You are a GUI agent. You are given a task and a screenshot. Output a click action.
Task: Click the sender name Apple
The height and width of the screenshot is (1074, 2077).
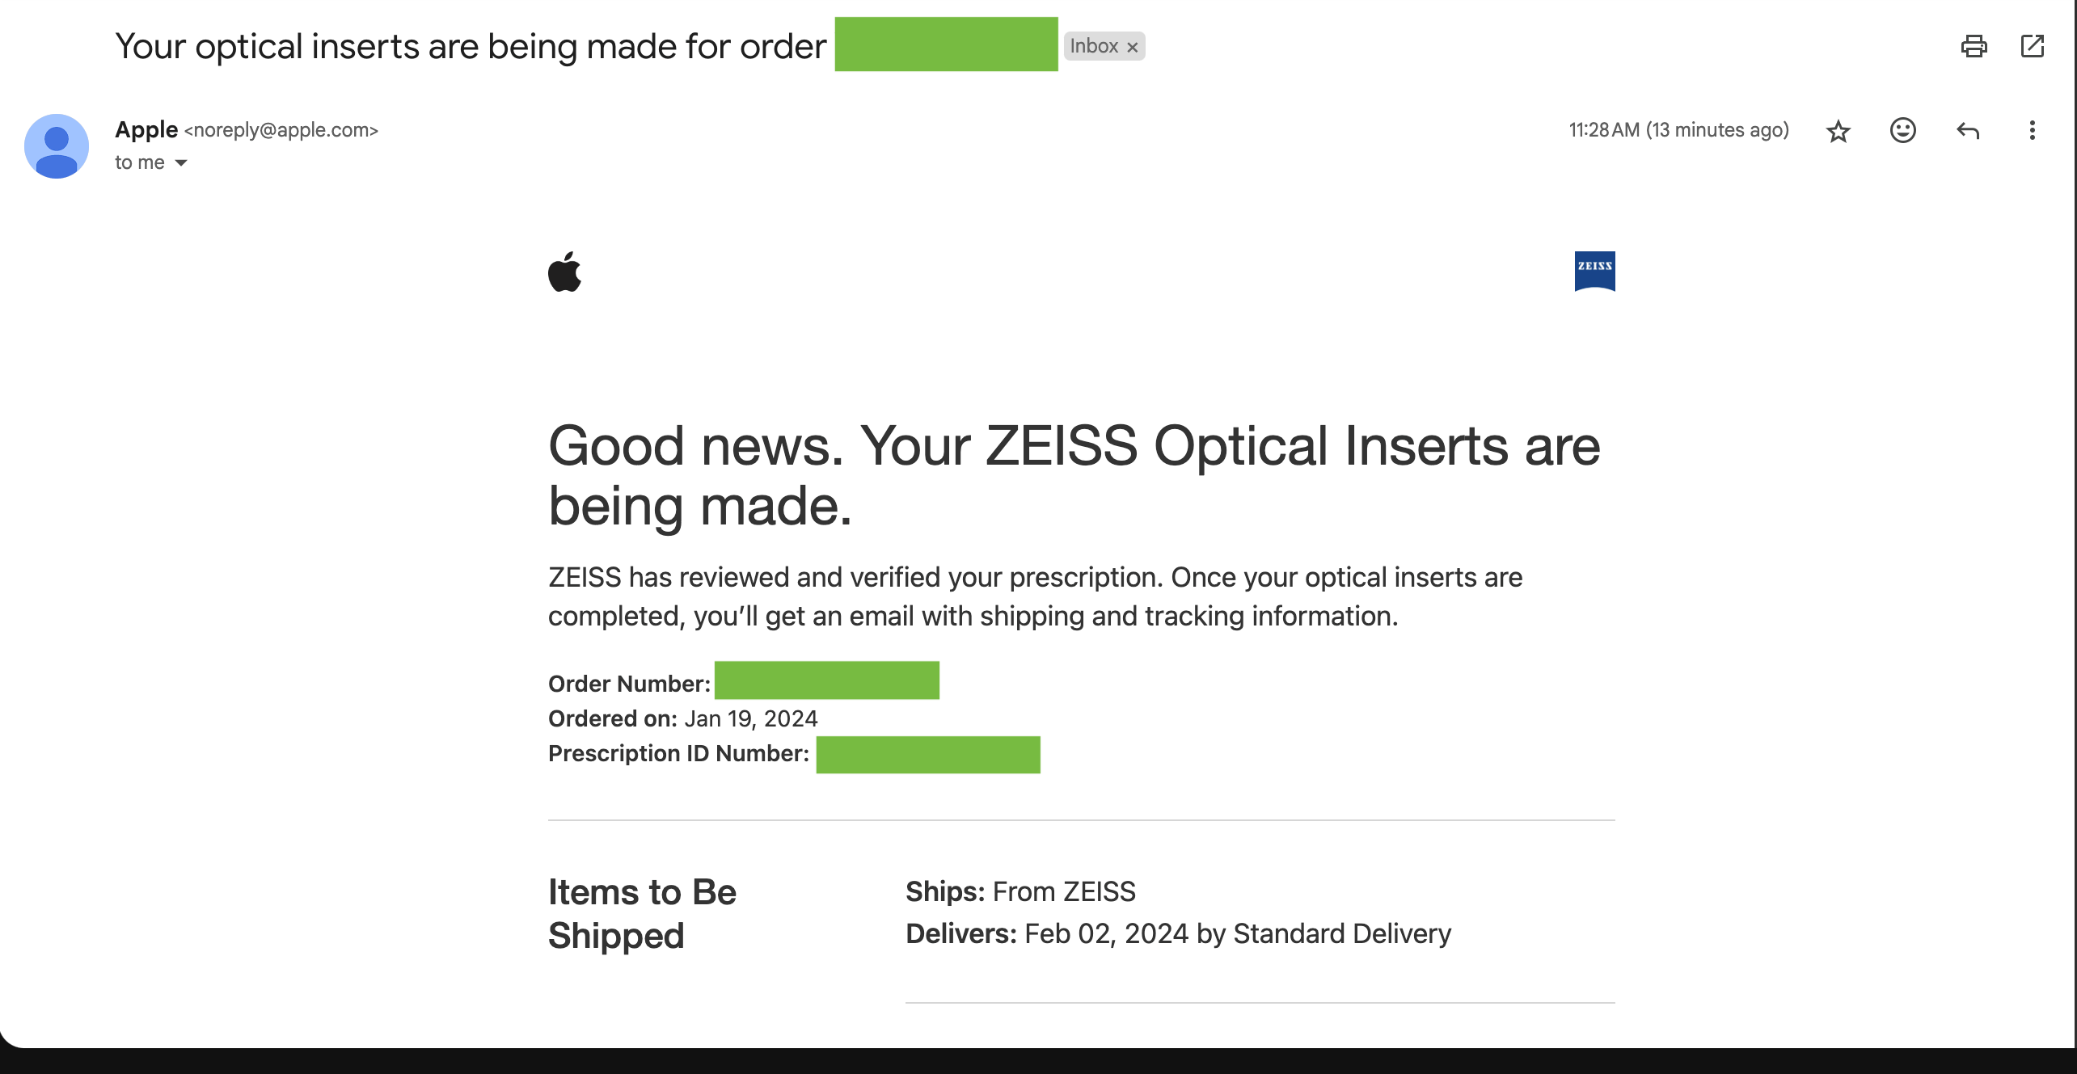coord(147,128)
